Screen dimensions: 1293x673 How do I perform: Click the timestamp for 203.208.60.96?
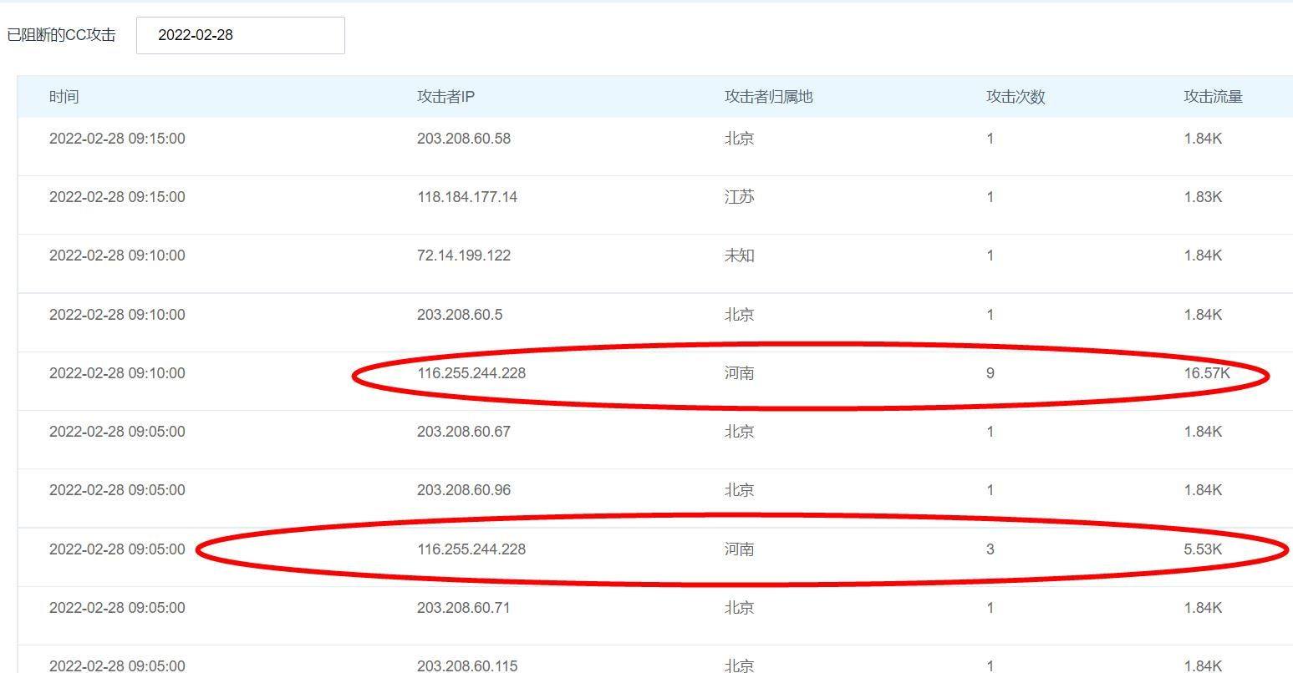coord(117,490)
